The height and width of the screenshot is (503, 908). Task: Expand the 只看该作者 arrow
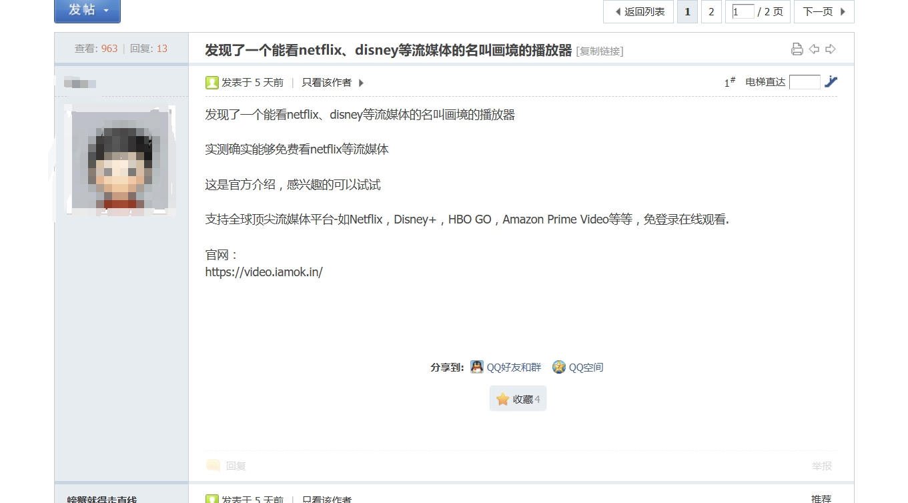point(361,83)
